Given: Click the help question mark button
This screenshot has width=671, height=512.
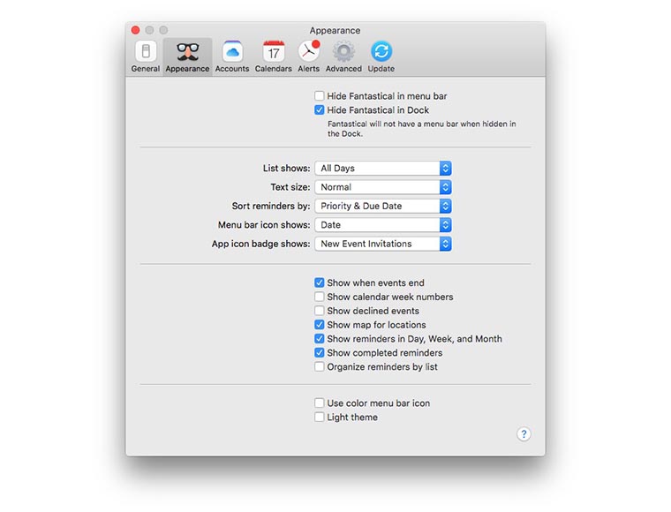Looking at the screenshot, I should (524, 434).
